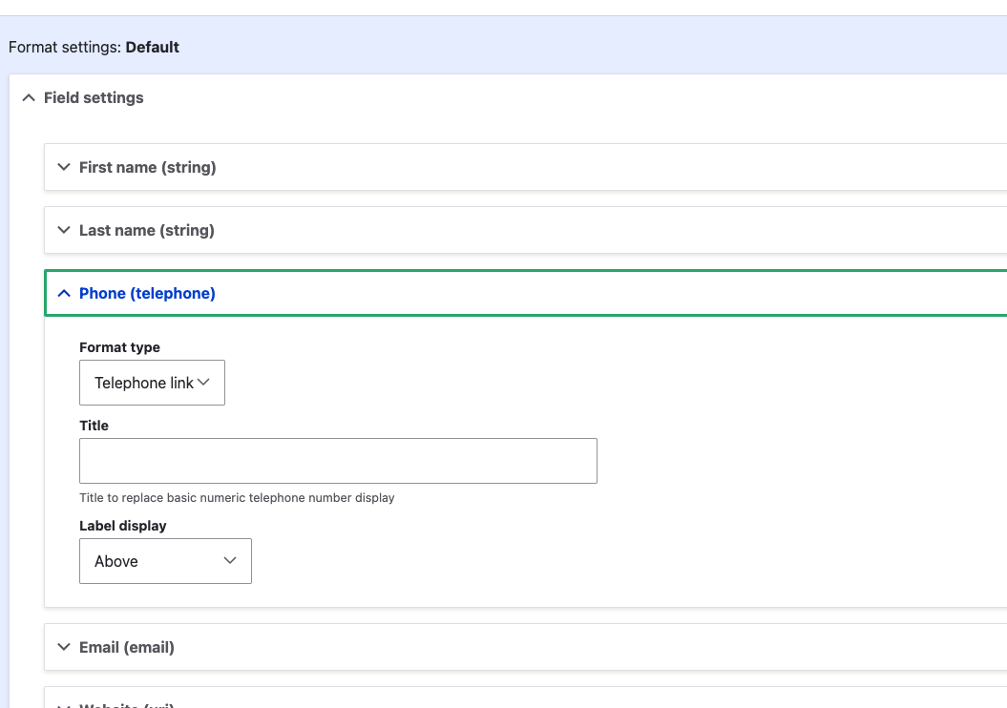This screenshot has height=708, width=1007.
Task: Click the Title help description text
Action: pyautogui.click(x=237, y=498)
